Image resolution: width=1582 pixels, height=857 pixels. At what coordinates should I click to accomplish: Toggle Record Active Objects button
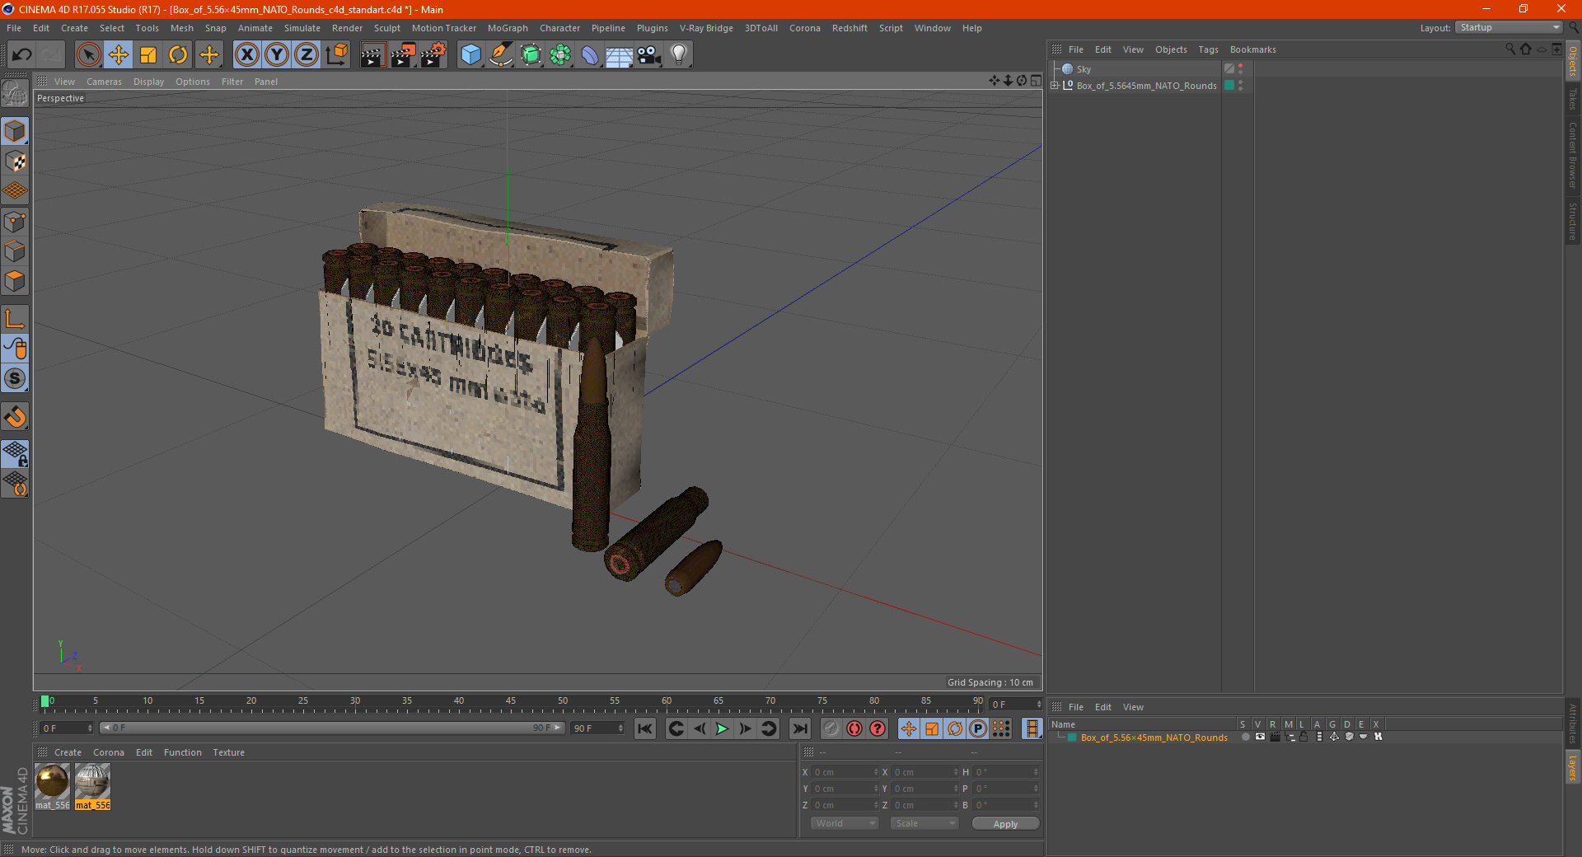click(831, 728)
